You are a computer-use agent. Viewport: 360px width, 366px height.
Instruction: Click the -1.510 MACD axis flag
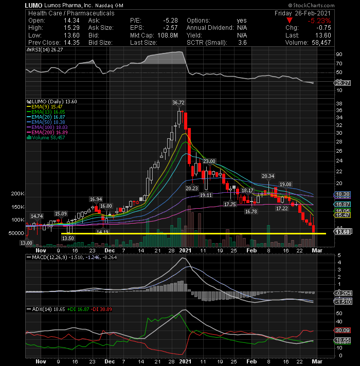tap(343, 302)
